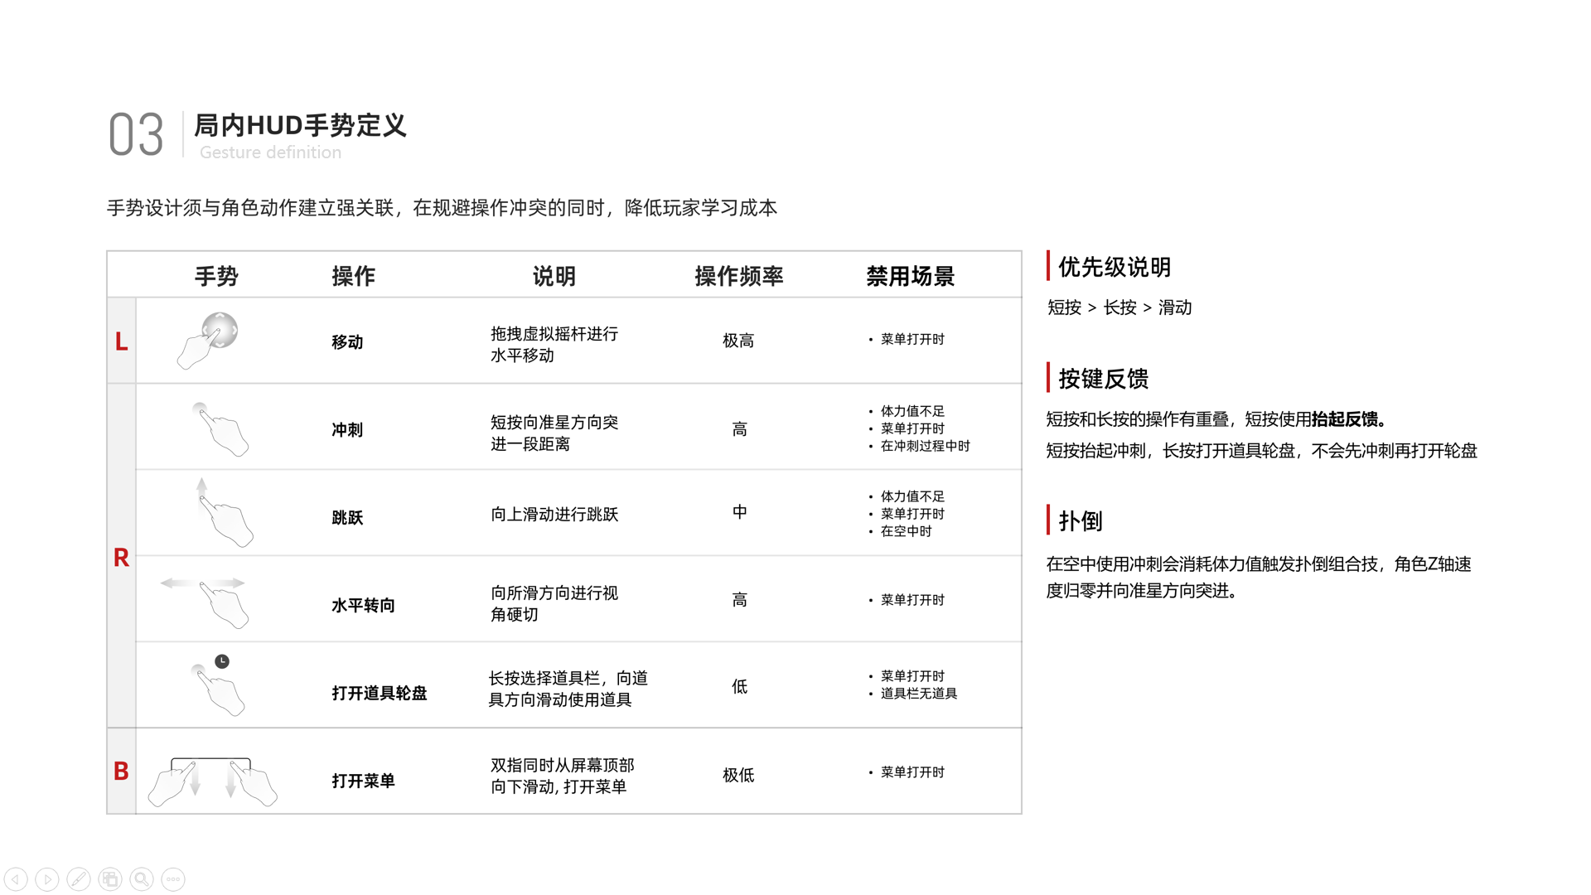The width and height of the screenshot is (1591, 895).
Task: Click the 按键反馈 heading
Action: tap(1103, 380)
